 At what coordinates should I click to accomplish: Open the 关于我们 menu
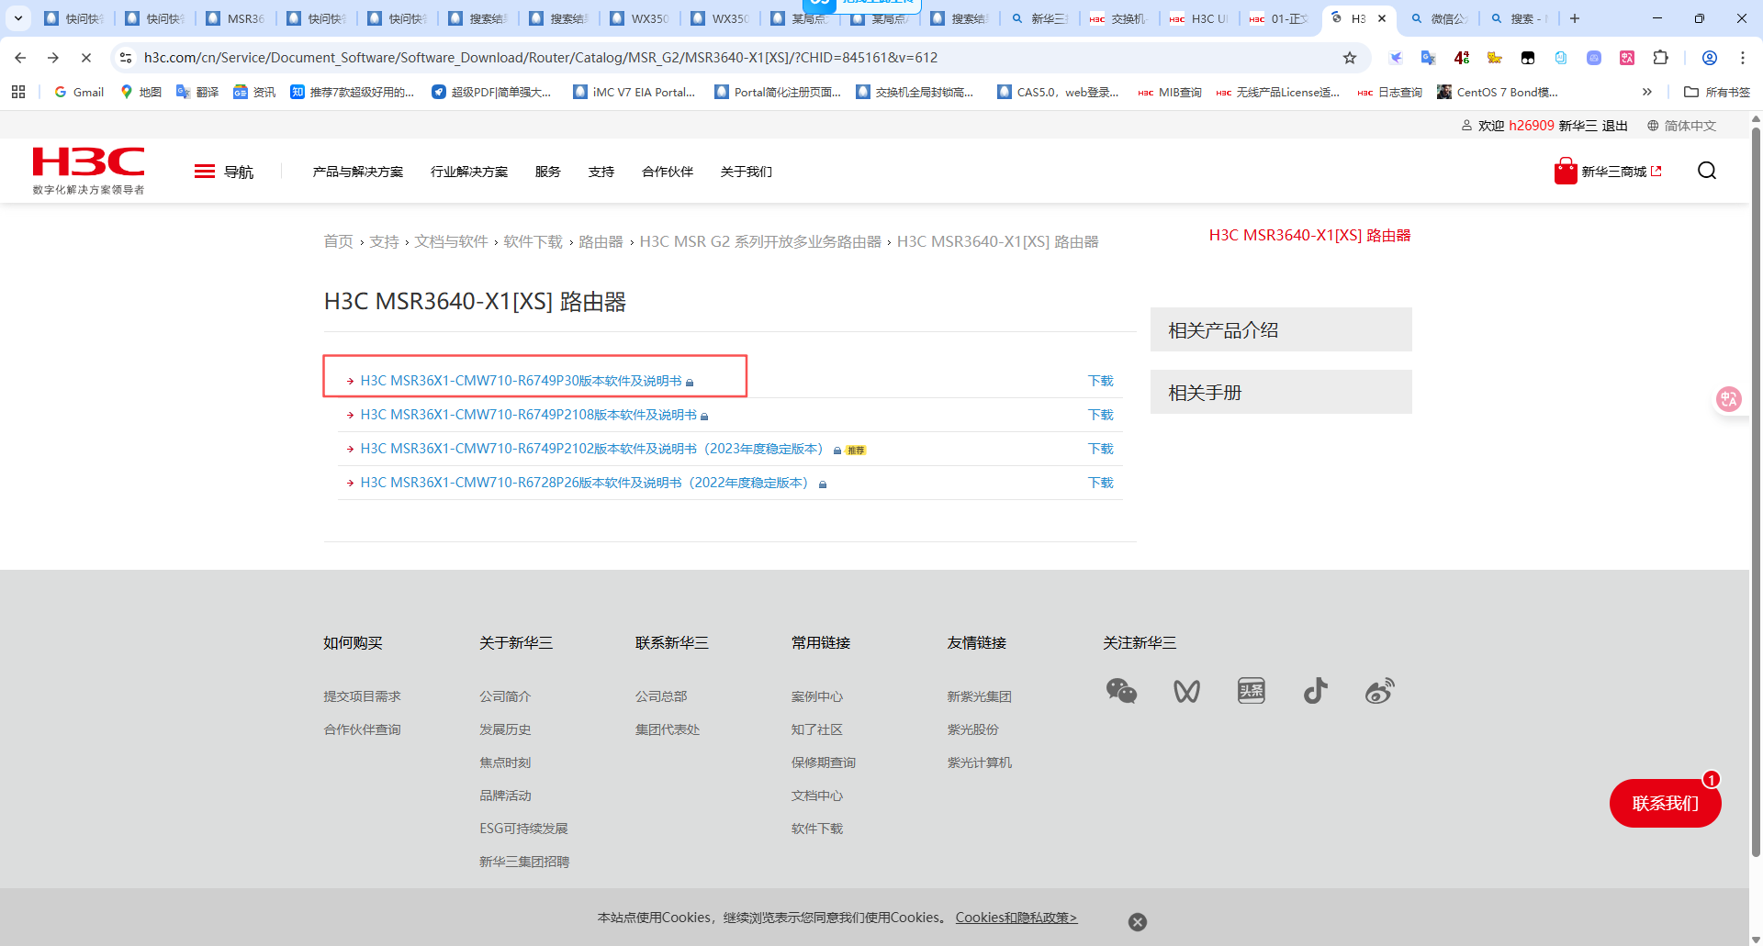[747, 172]
